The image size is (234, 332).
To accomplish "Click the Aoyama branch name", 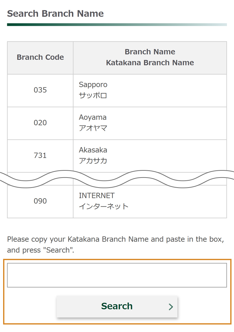I will (93, 118).
